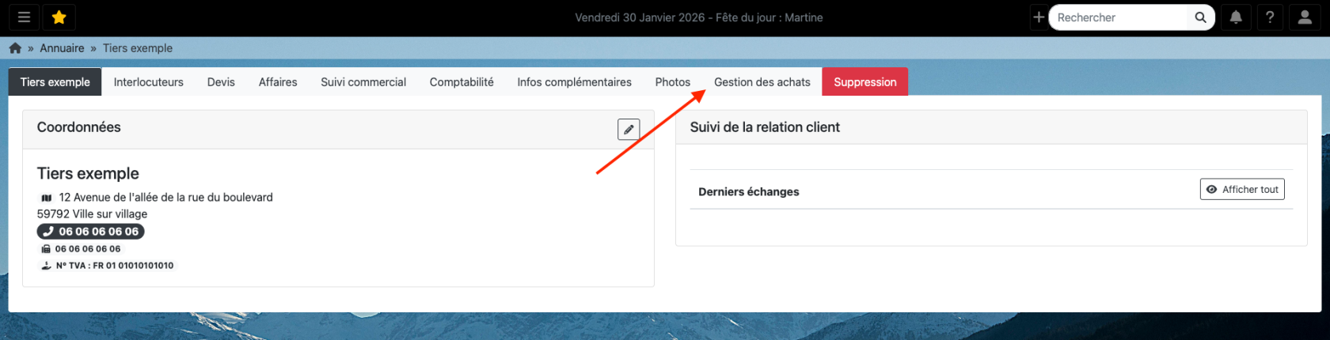1330x340 pixels.
Task: Open notifications bell
Action: click(1236, 17)
